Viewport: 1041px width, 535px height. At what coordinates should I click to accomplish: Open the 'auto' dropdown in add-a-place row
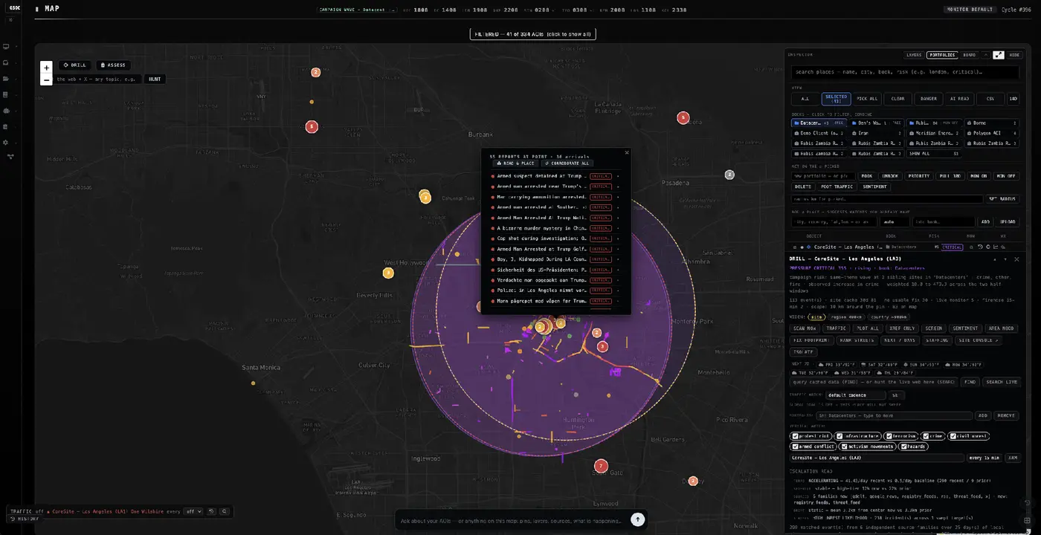tap(894, 221)
